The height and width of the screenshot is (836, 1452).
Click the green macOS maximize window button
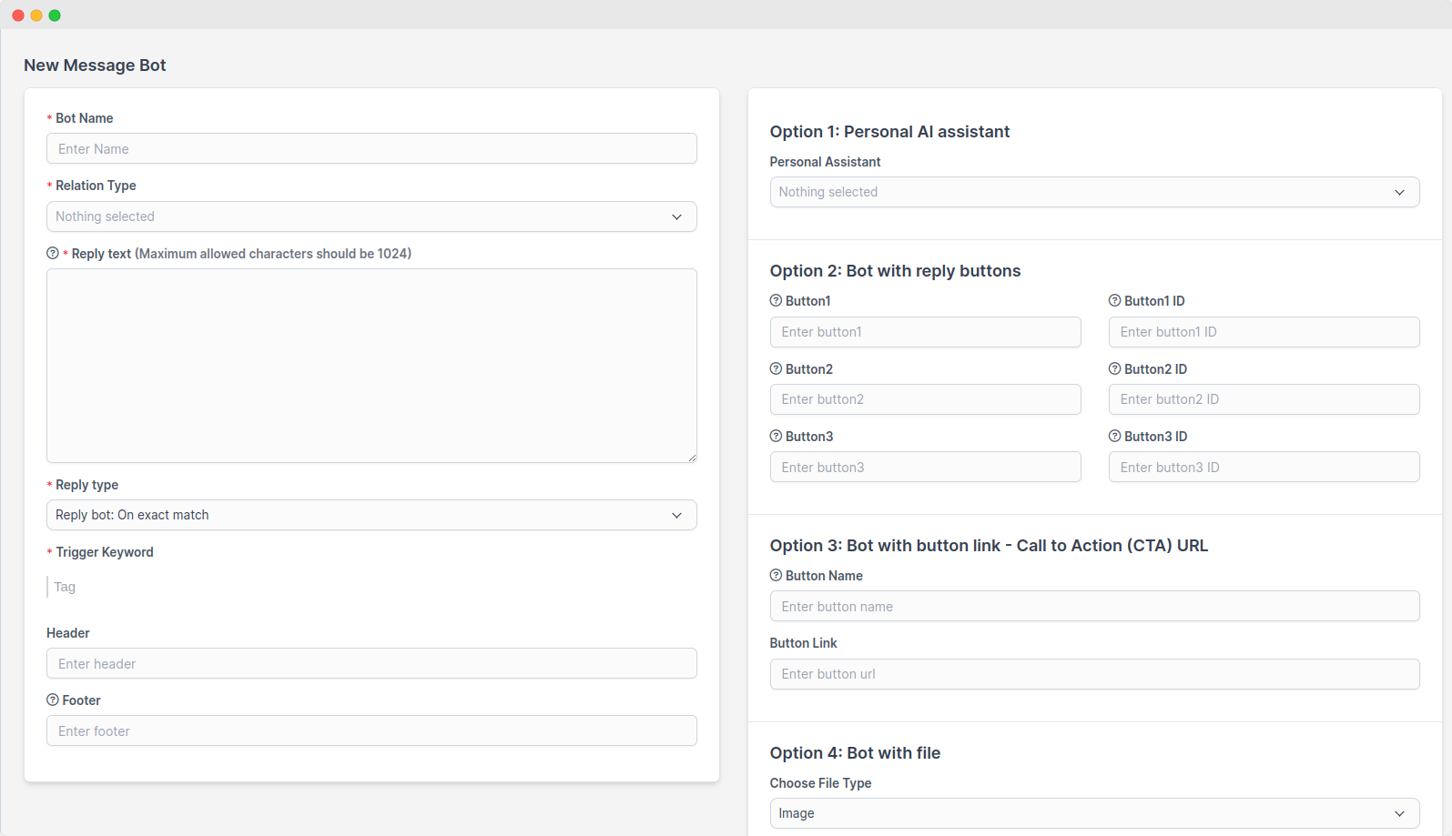[55, 15]
